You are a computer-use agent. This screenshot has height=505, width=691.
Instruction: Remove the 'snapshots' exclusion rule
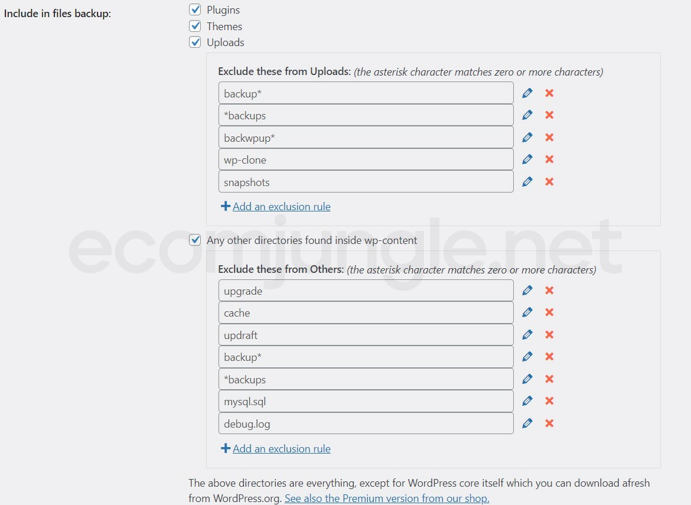549,181
